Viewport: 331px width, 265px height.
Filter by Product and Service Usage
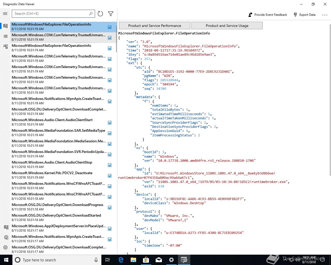point(227,26)
